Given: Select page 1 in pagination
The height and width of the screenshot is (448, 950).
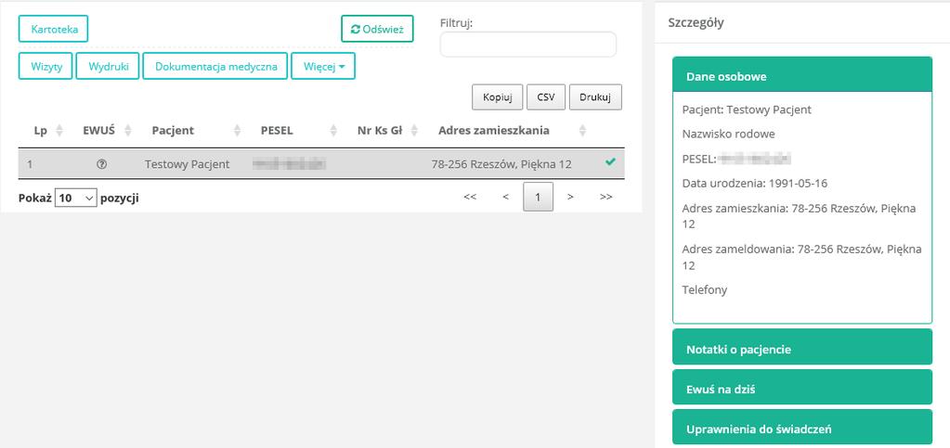Looking at the screenshot, I should pyautogui.click(x=538, y=197).
